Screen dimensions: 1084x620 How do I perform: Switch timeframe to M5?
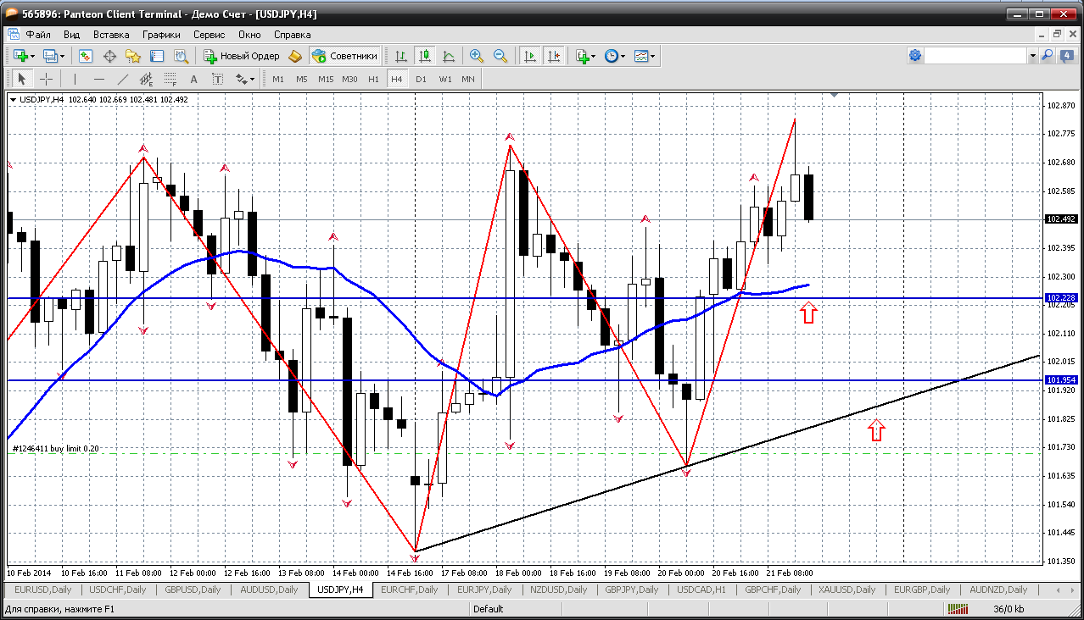302,79
